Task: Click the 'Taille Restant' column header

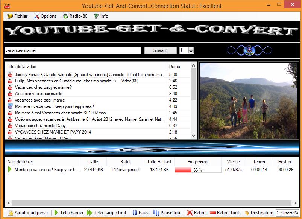Action: [159, 162]
